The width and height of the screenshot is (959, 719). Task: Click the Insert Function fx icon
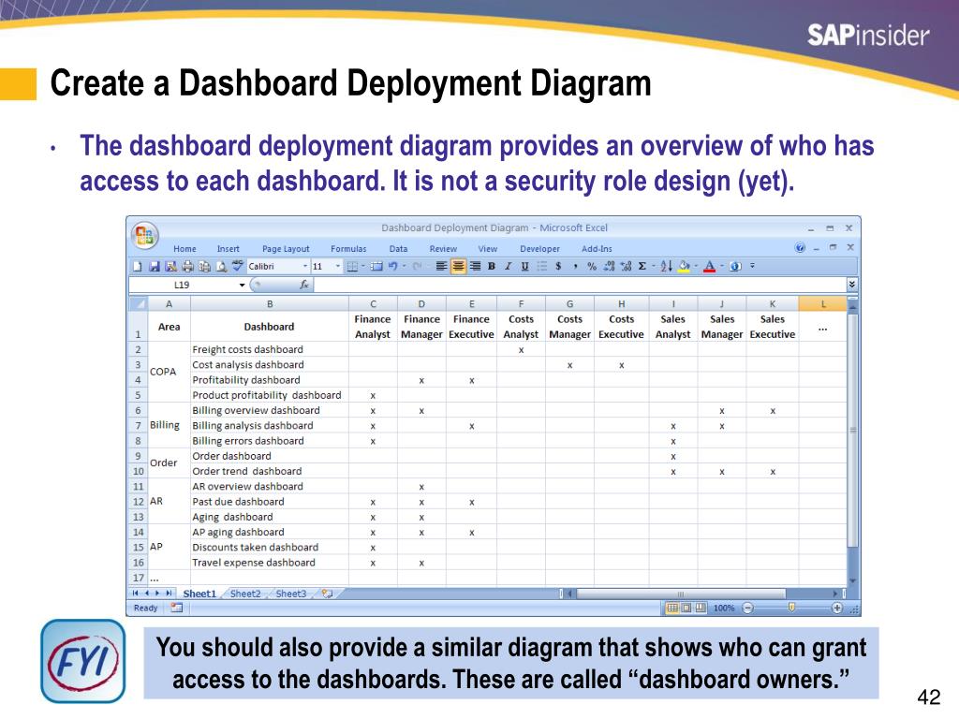pos(304,285)
